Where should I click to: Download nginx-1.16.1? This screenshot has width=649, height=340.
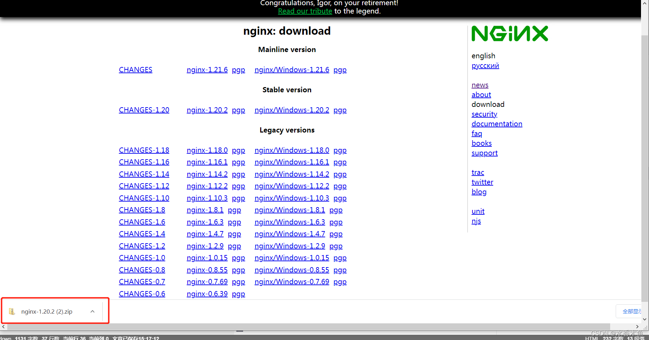pyautogui.click(x=207, y=162)
